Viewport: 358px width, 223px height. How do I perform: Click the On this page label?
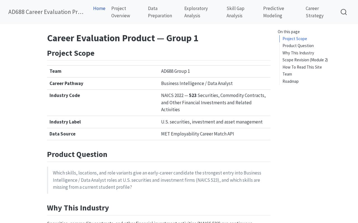(x=289, y=32)
